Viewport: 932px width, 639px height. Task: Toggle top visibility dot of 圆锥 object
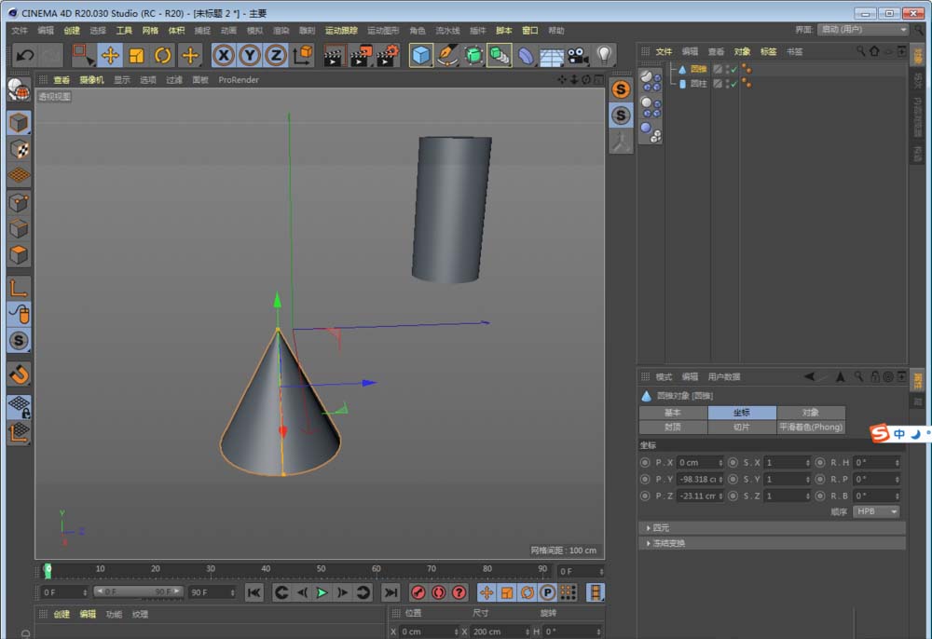tap(726, 67)
